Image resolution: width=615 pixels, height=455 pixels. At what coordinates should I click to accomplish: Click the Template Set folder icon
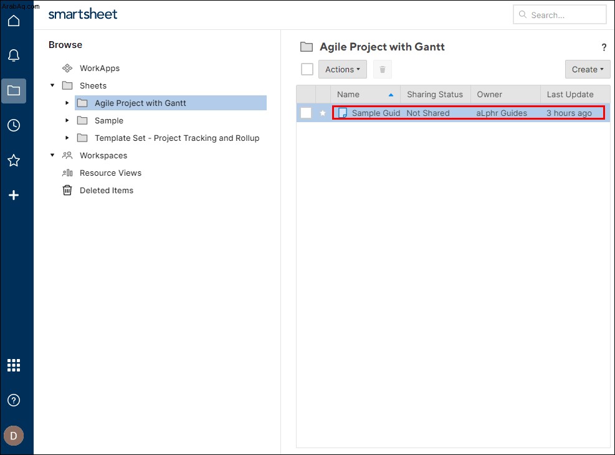[82, 138]
